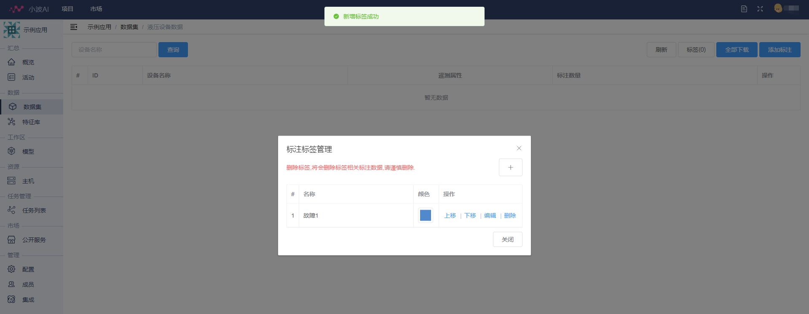Click the 模型 model icon
The width and height of the screenshot is (809, 314).
click(x=11, y=151)
